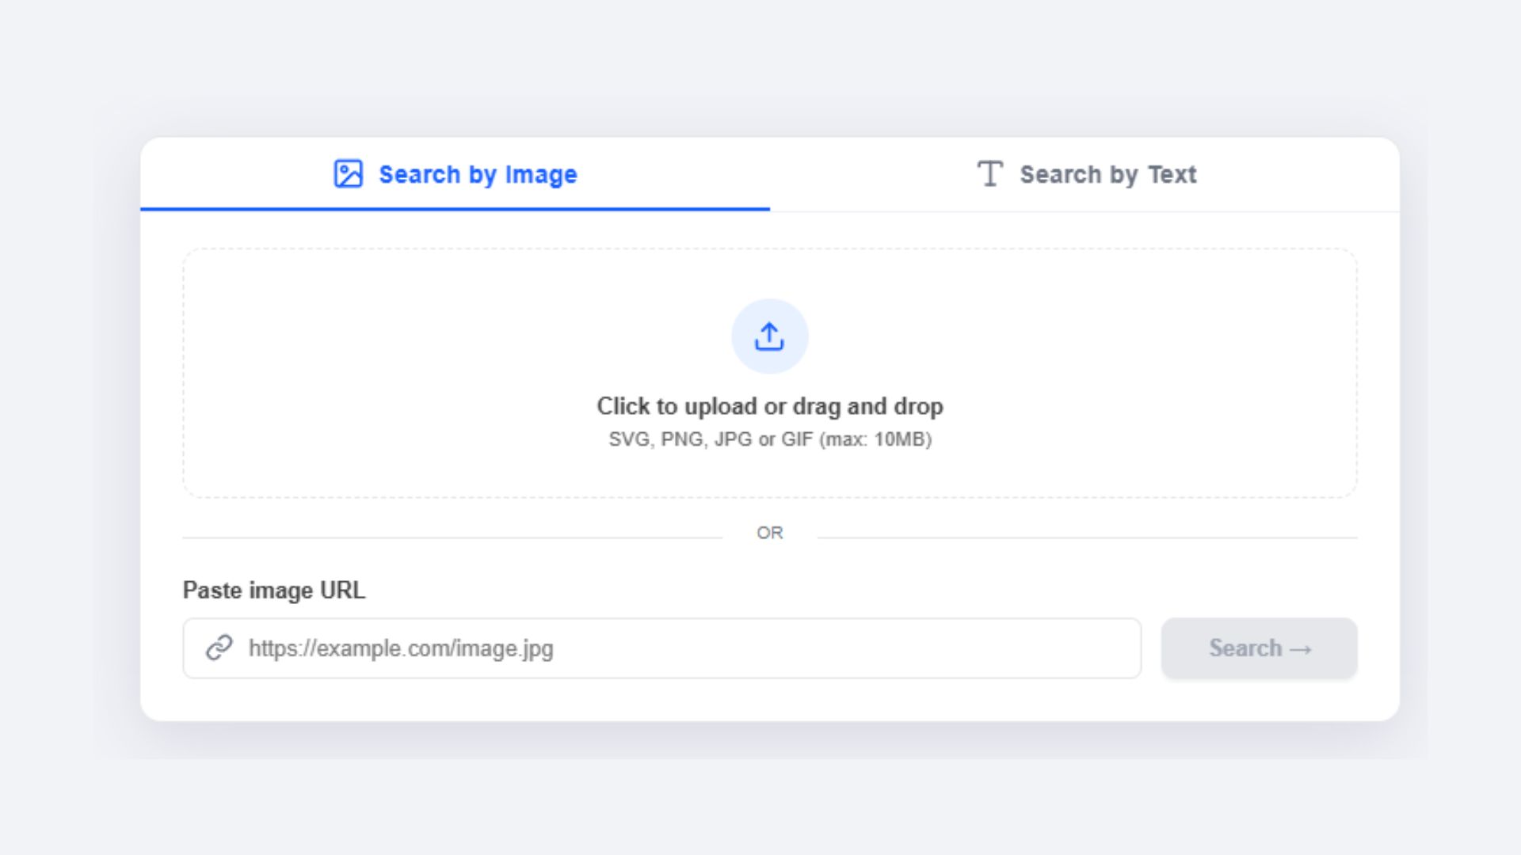
Task: Click the '(max: 10MB)' size limit text
Action: coord(875,439)
